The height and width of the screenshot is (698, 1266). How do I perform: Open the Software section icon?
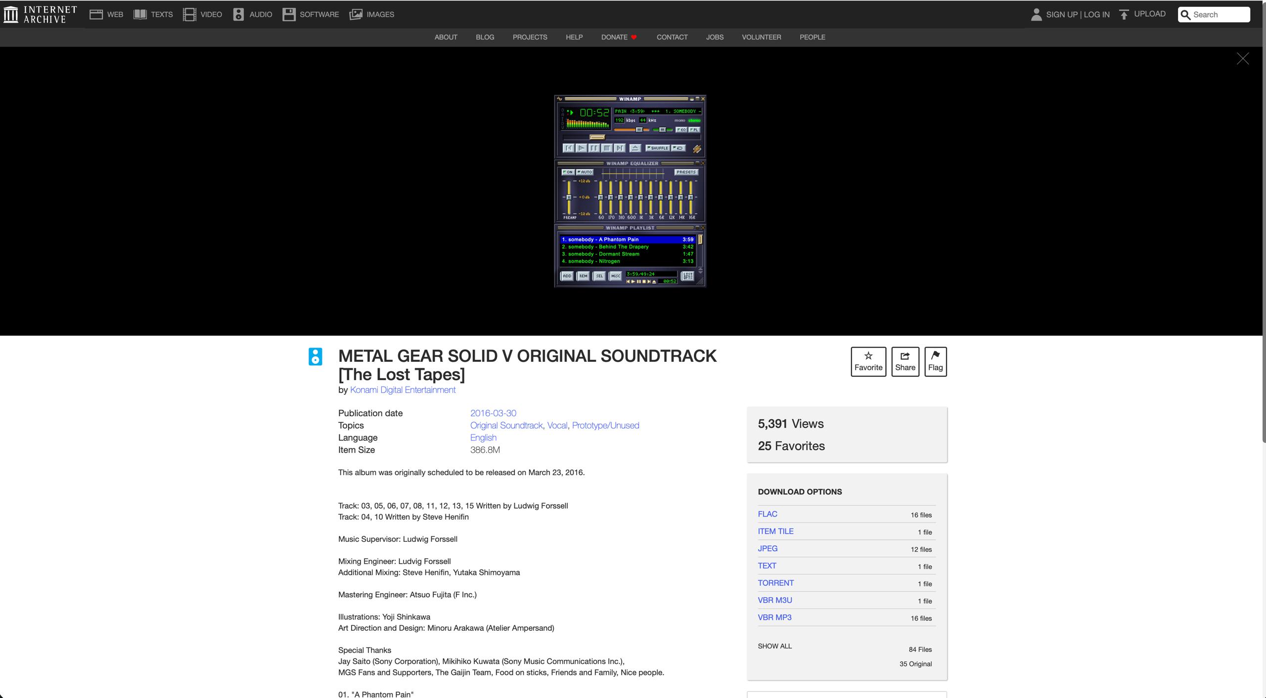point(289,14)
